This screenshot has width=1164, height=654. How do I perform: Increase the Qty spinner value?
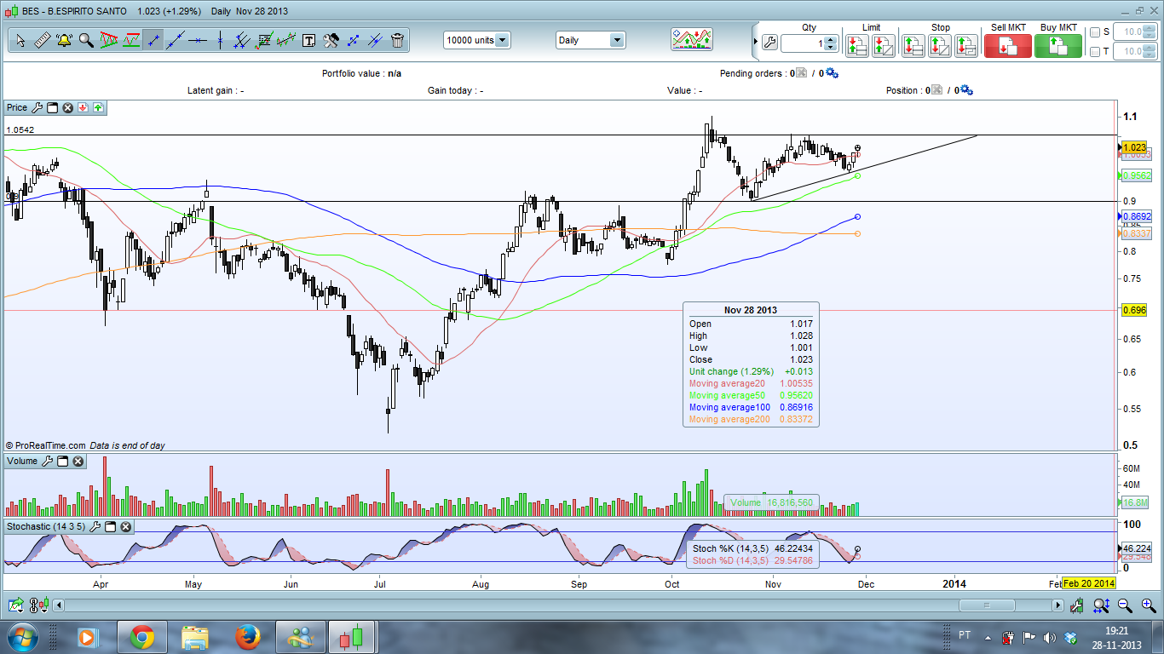(831, 39)
